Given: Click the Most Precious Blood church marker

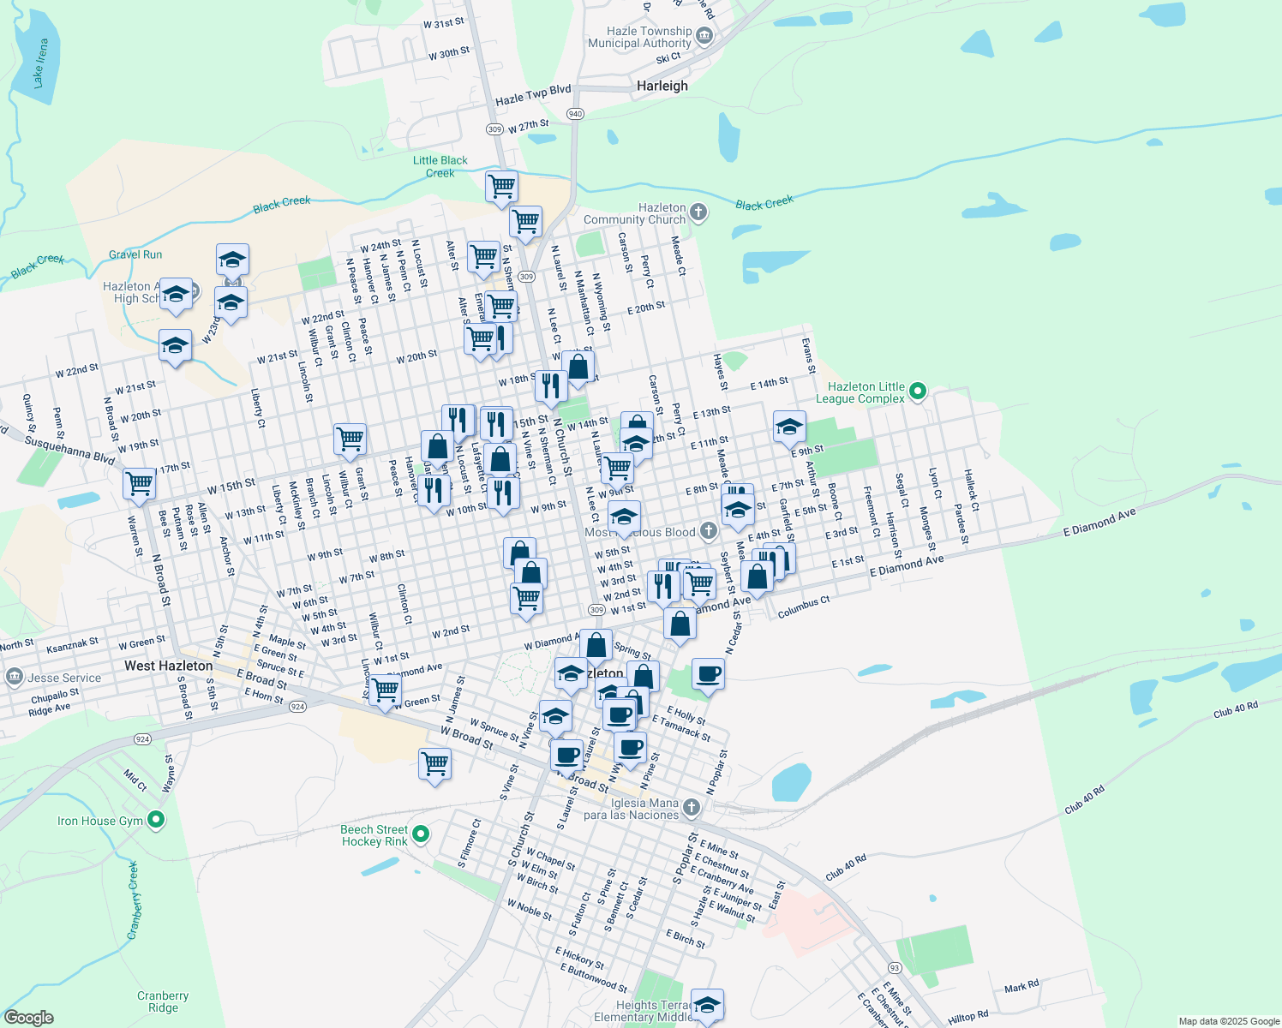Looking at the screenshot, I should 708,531.
